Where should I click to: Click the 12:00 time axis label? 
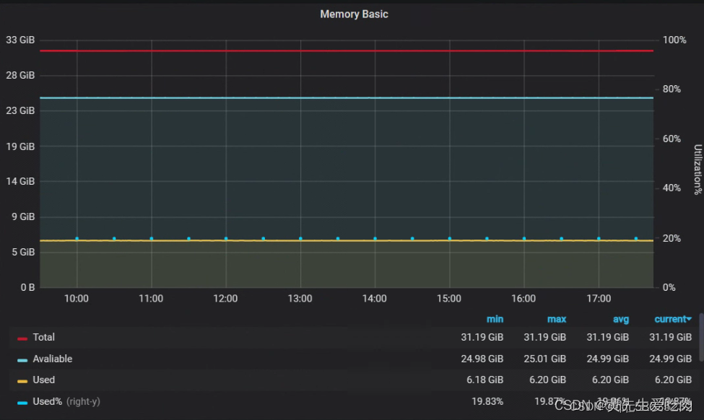tap(225, 298)
